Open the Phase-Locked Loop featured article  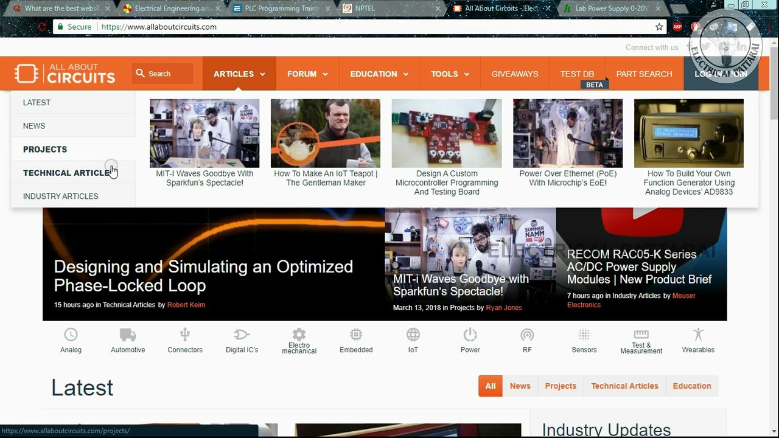tap(203, 276)
